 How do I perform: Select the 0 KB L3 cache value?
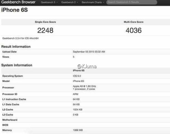[76, 115]
